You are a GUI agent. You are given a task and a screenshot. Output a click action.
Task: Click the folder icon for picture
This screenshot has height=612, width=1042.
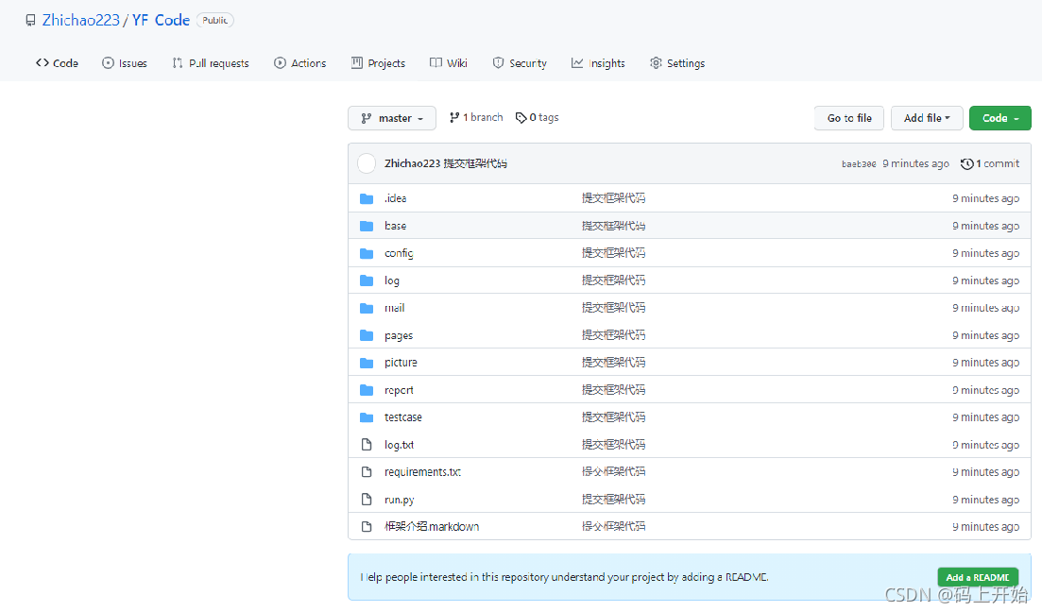367,363
